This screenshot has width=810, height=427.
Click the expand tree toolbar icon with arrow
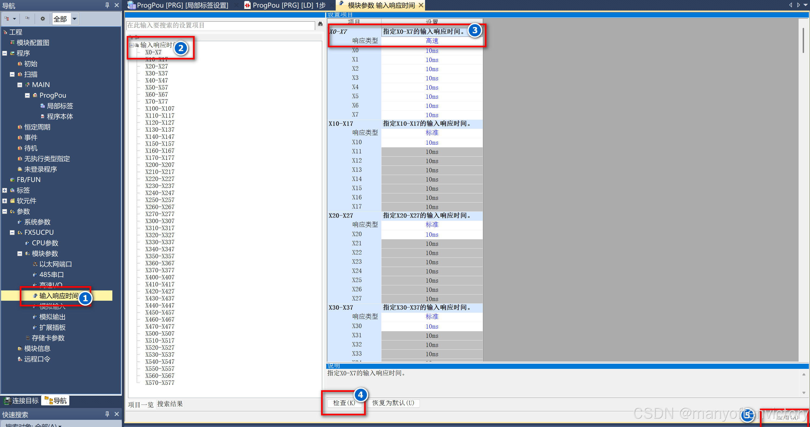pos(10,19)
